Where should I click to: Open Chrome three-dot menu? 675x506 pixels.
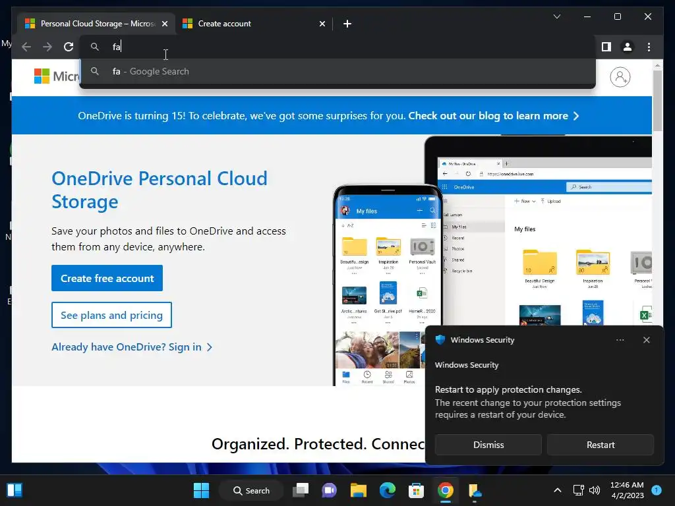click(649, 47)
